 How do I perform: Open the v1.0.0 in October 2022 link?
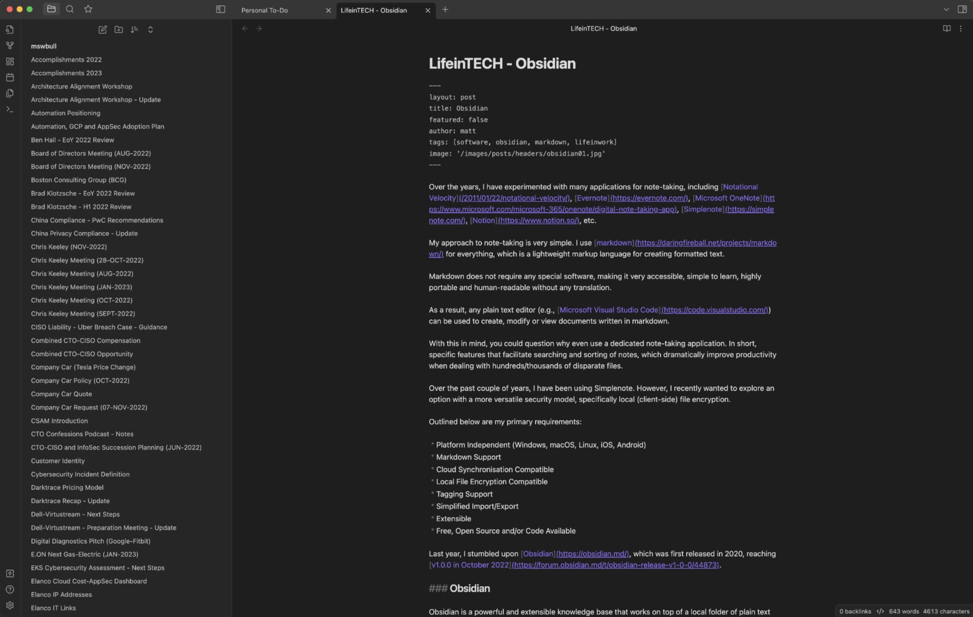coord(470,565)
